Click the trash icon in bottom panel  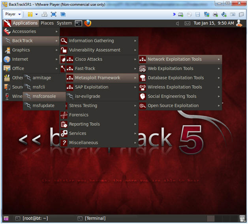coord(242,218)
